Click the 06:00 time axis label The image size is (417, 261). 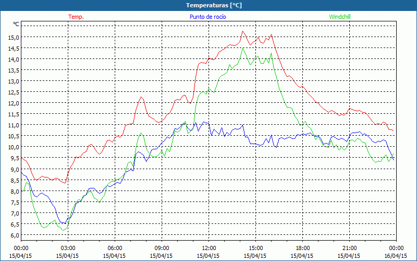coord(115,248)
